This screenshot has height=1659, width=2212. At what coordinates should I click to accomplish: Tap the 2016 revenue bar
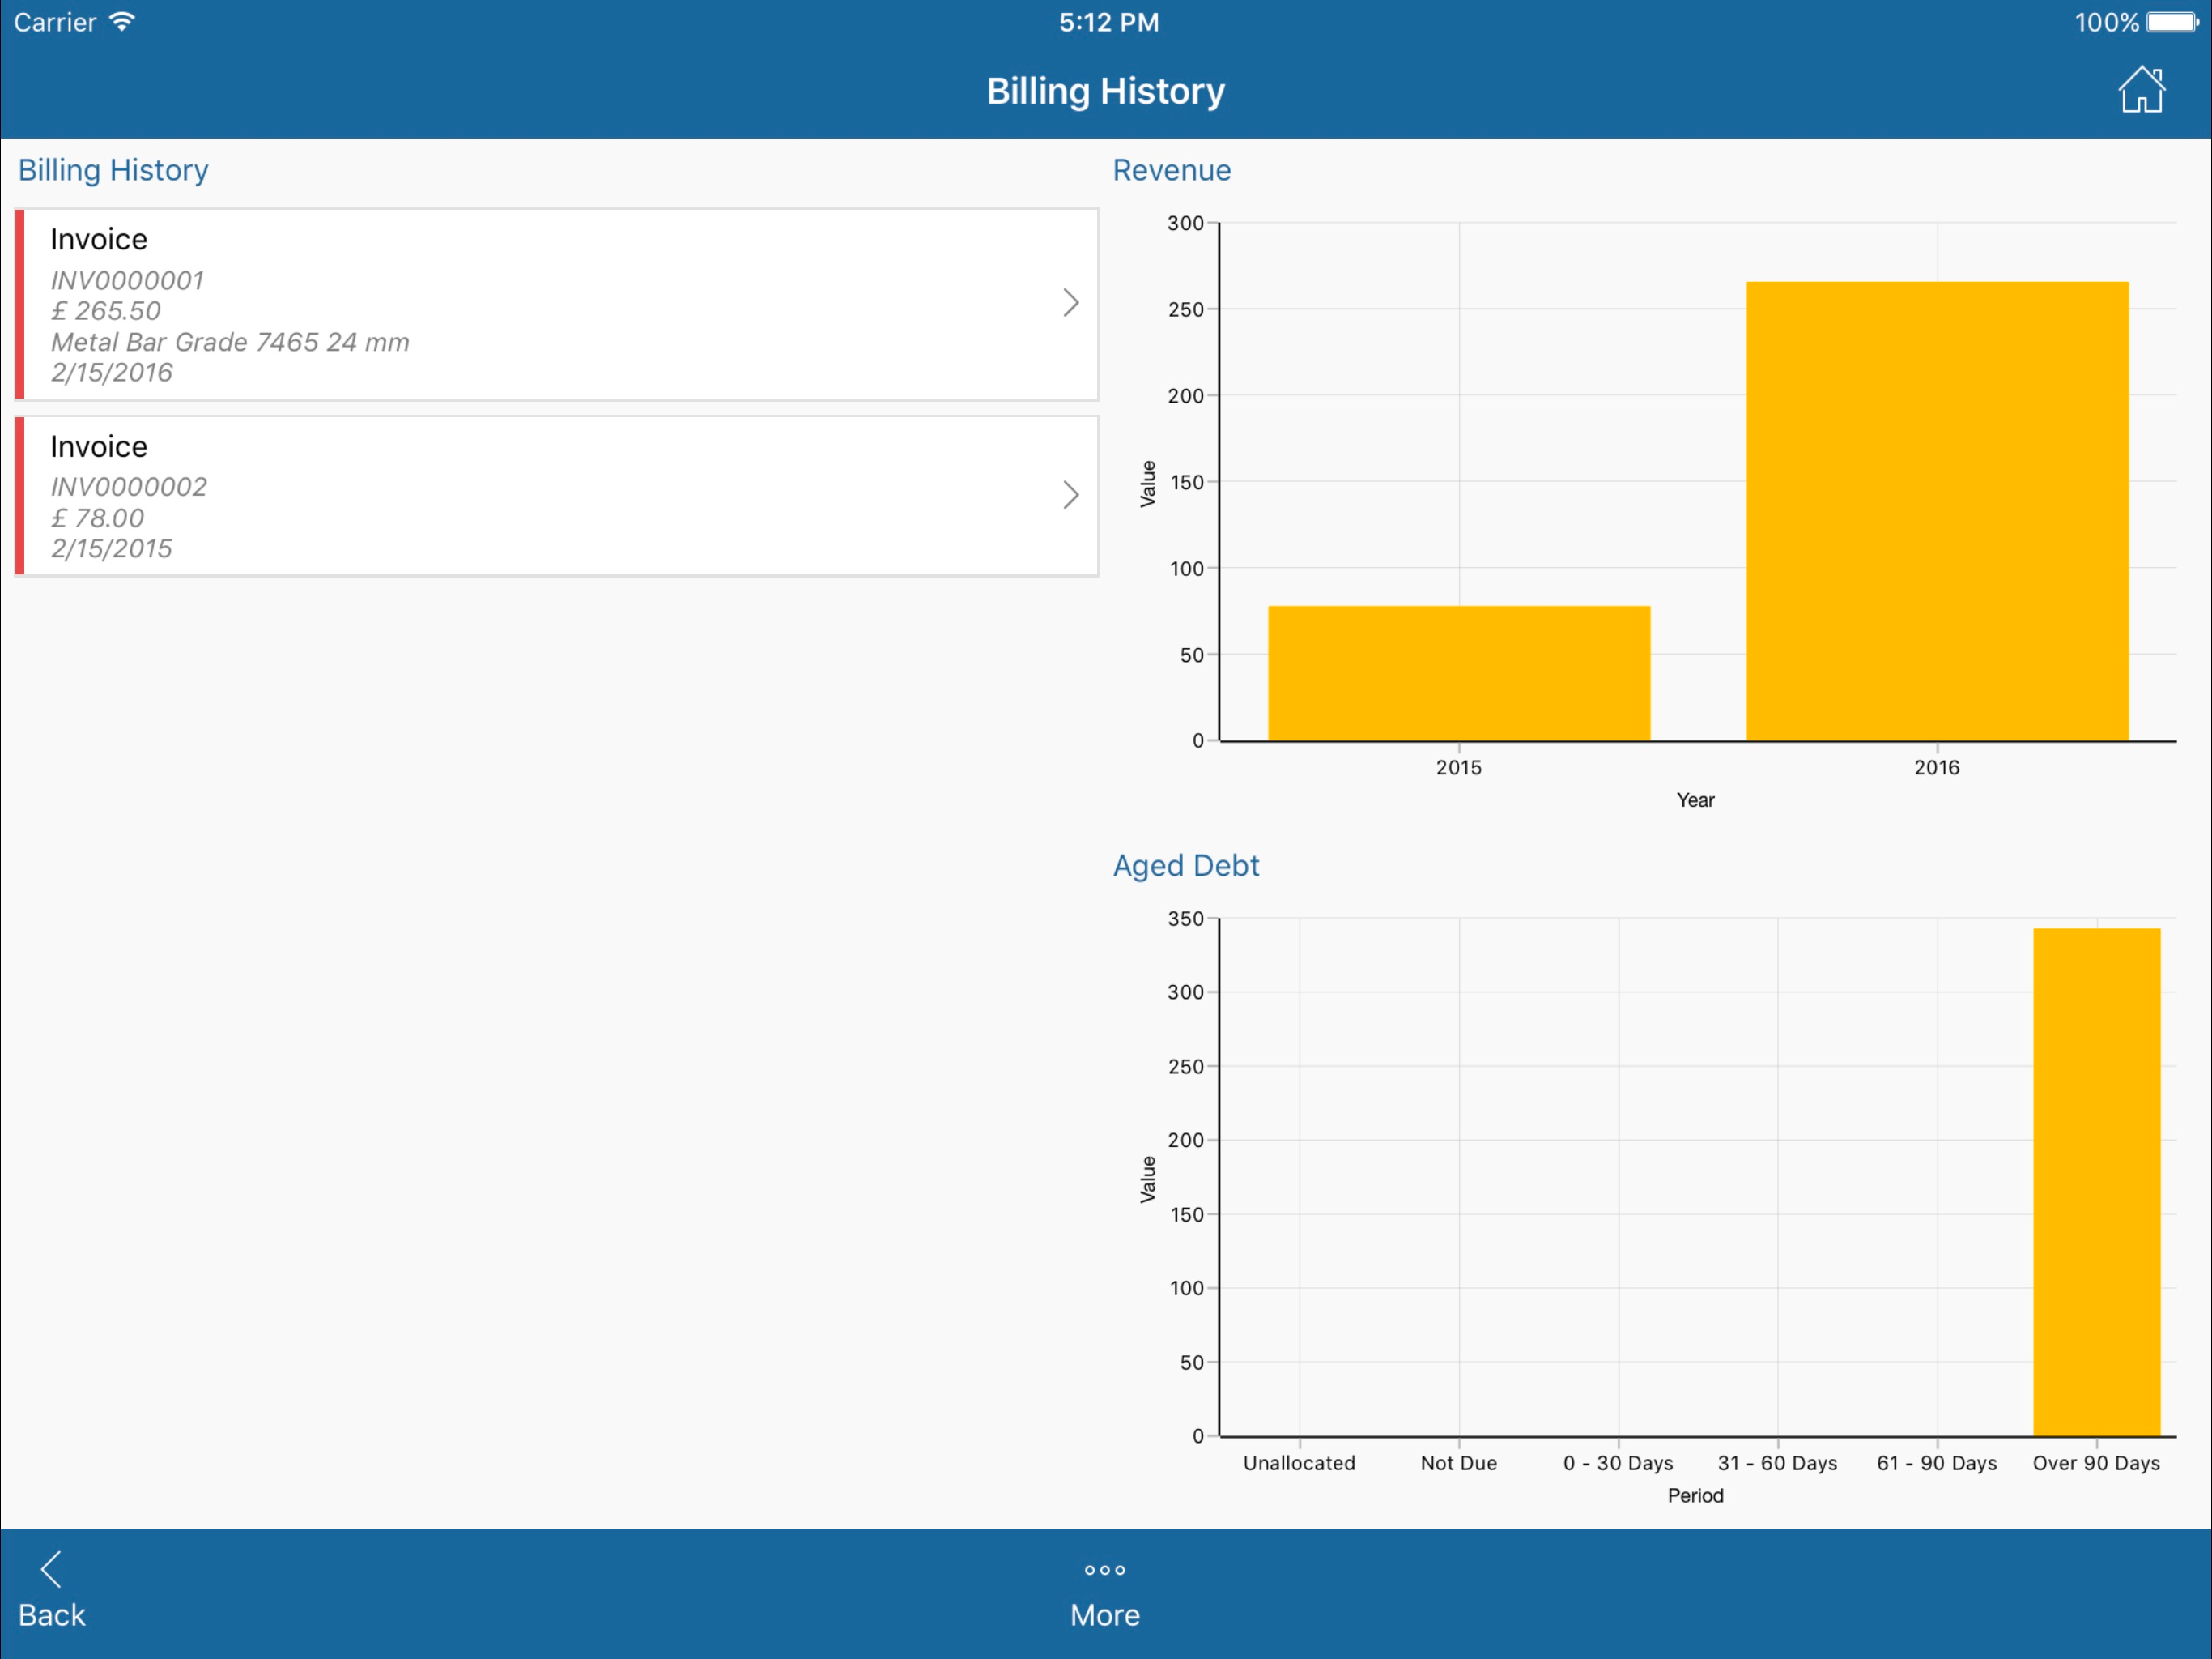[1937, 511]
